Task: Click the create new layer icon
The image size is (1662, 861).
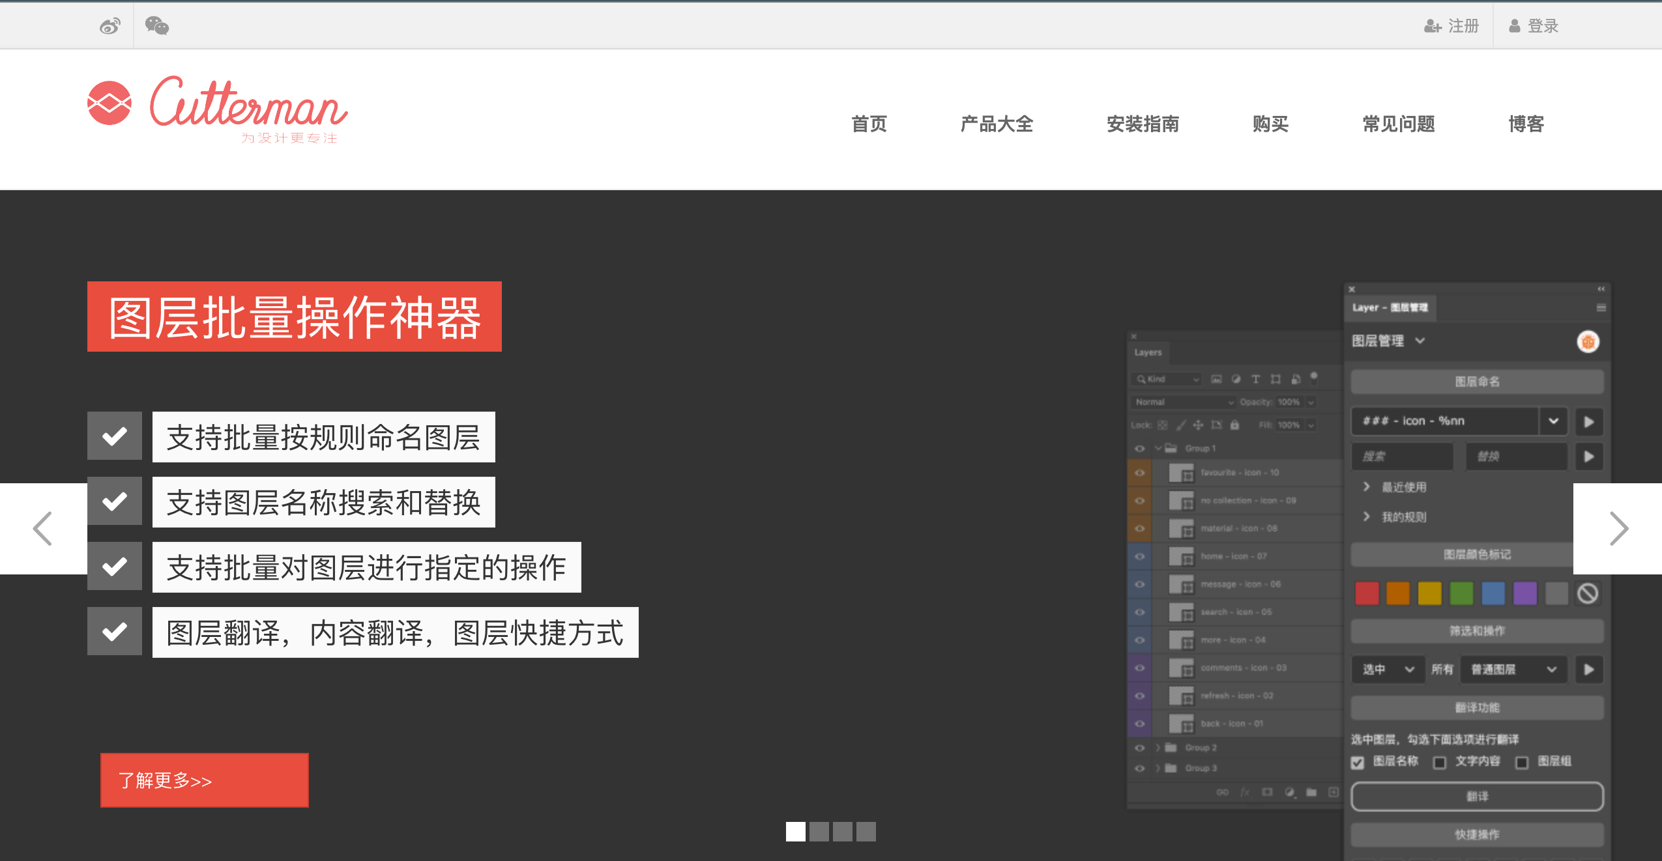Action: pos(1334,792)
